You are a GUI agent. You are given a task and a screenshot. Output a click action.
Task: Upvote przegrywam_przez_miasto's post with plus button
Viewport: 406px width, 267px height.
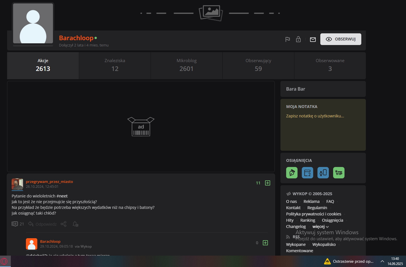point(267,183)
